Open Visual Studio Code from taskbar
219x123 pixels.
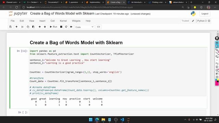click(x=122, y=120)
